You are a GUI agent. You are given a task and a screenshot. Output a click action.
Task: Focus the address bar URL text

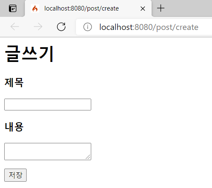point(149,27)
